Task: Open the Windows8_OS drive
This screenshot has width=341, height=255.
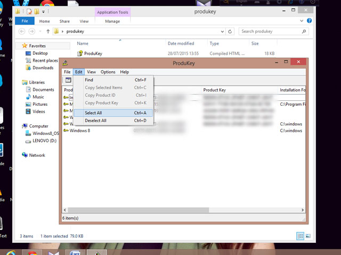Action: (45, 133)
